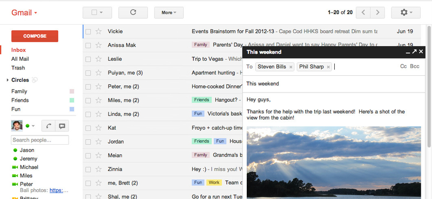Click the cabin view photo
Image resolution: width=432 pixels, height=199 pixels.
334,162
